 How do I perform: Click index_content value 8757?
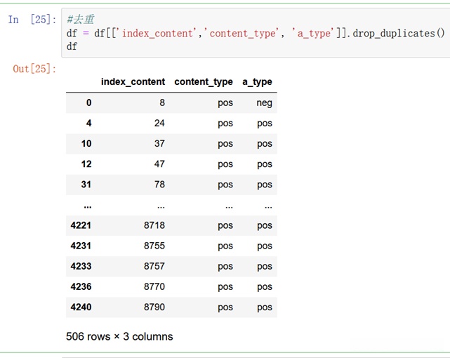coord(154,266)
